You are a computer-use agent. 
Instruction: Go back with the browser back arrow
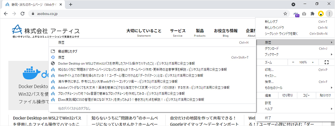(6, 14)
